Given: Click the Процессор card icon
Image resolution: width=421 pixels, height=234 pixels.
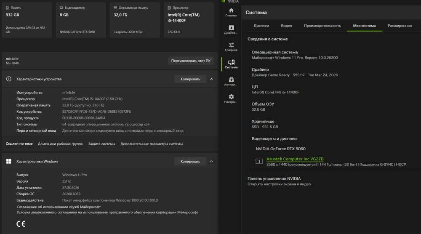Looking at the screenshot, I should 169,8.
